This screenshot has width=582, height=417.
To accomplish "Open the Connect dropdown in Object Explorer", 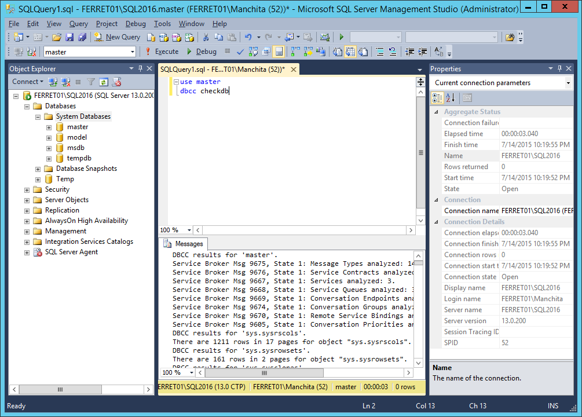I will click(27, 81).
